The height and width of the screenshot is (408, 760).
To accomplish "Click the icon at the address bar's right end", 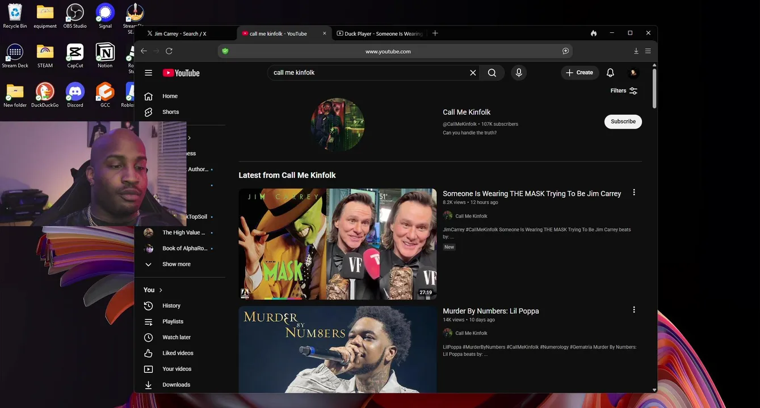I will coord(565,51).
